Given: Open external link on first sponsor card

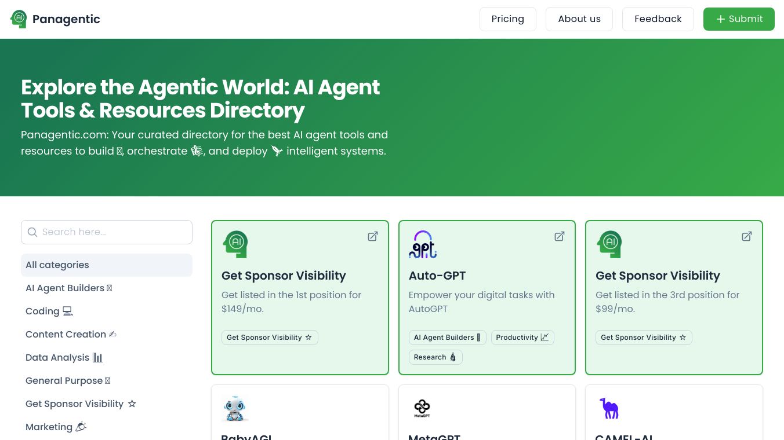Looking at the screenshot, I should point(373,236).
